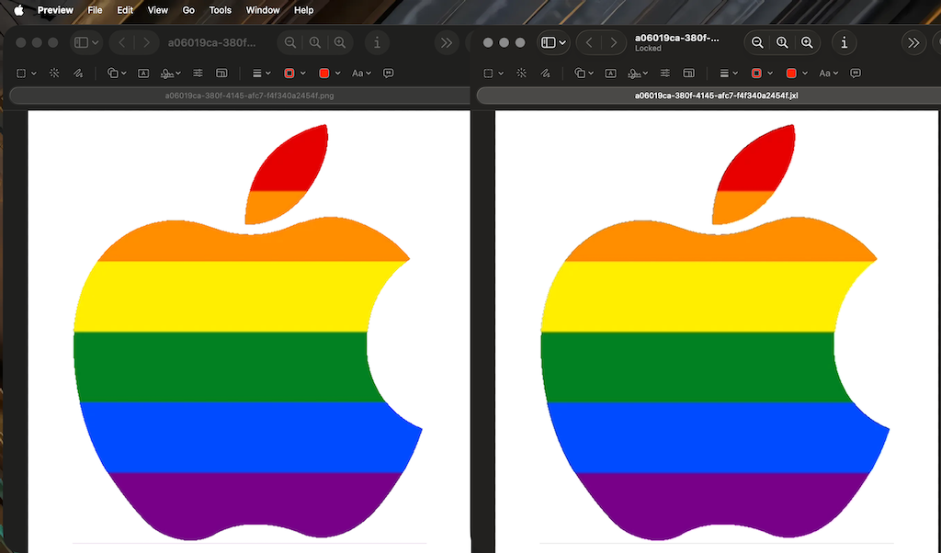Viewport: 941px width, 553px height.
Task: Zoom out in the PNG window
Action: pos(289,42)
